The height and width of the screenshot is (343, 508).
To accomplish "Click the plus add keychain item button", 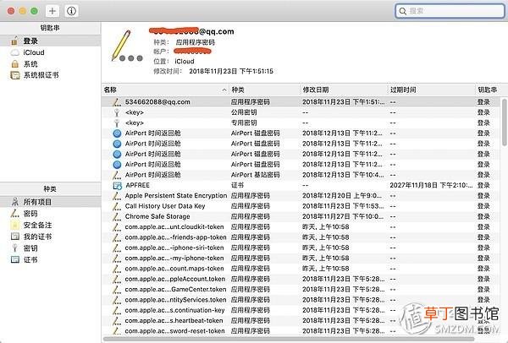I will point(52,11).
